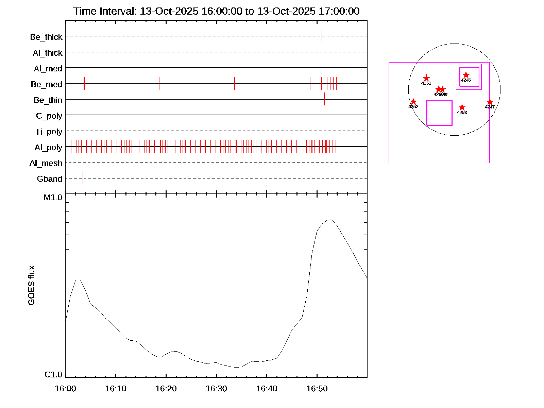Viewport: 544px width, 408px height.
Task: Select the star above the 4252 label
Action: pyautogui.click(x=413, y=102)
